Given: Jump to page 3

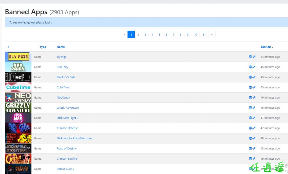Looking at the screenshot, I should (x=145, y=35).
